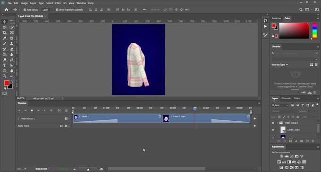
Task: Add new layer mask in Layers panel
Action: coord(290,141)
